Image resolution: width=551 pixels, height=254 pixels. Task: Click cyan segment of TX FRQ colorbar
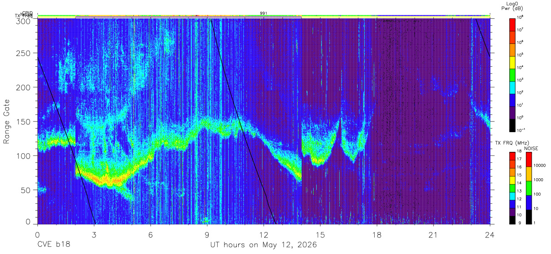[x=512, y=195]
